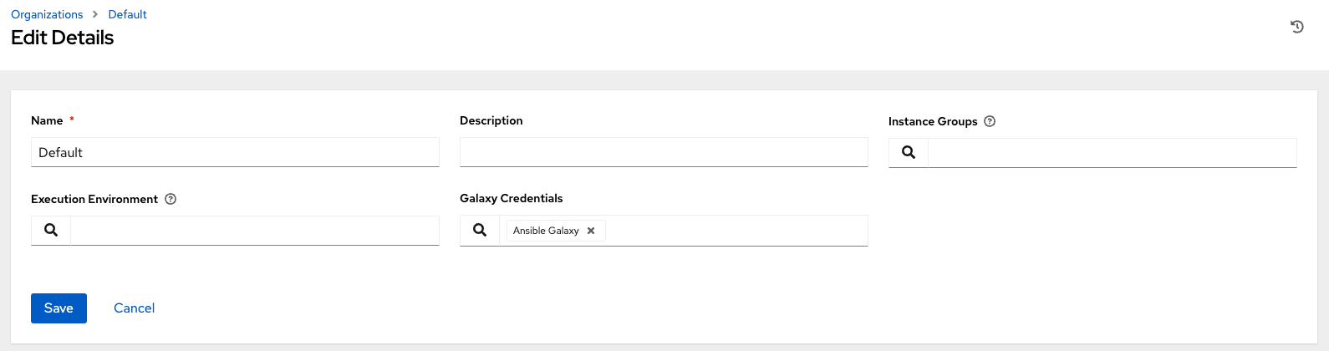This screenshot has width=1329, height=351.
Task: Click inside the Execution Environment field
Action: 255,231
